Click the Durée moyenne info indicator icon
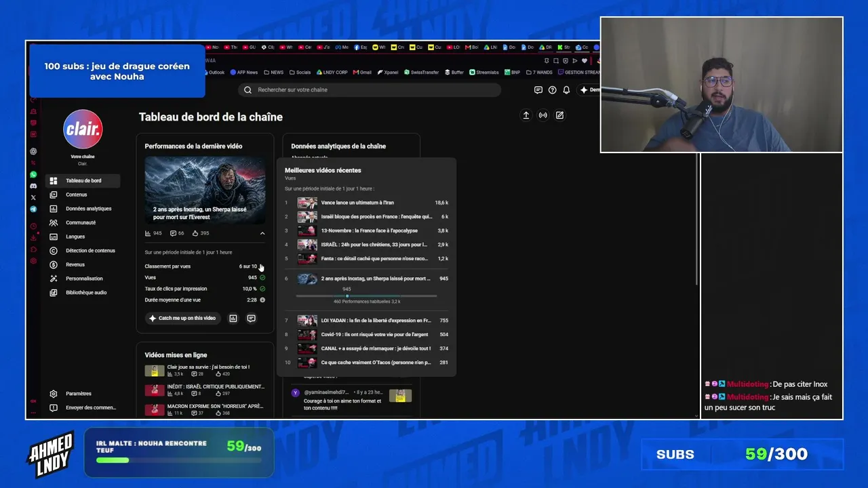 (262, 300)
